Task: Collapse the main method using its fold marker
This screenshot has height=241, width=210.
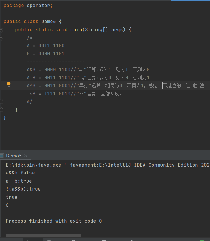Action: [x=1, y=30]
